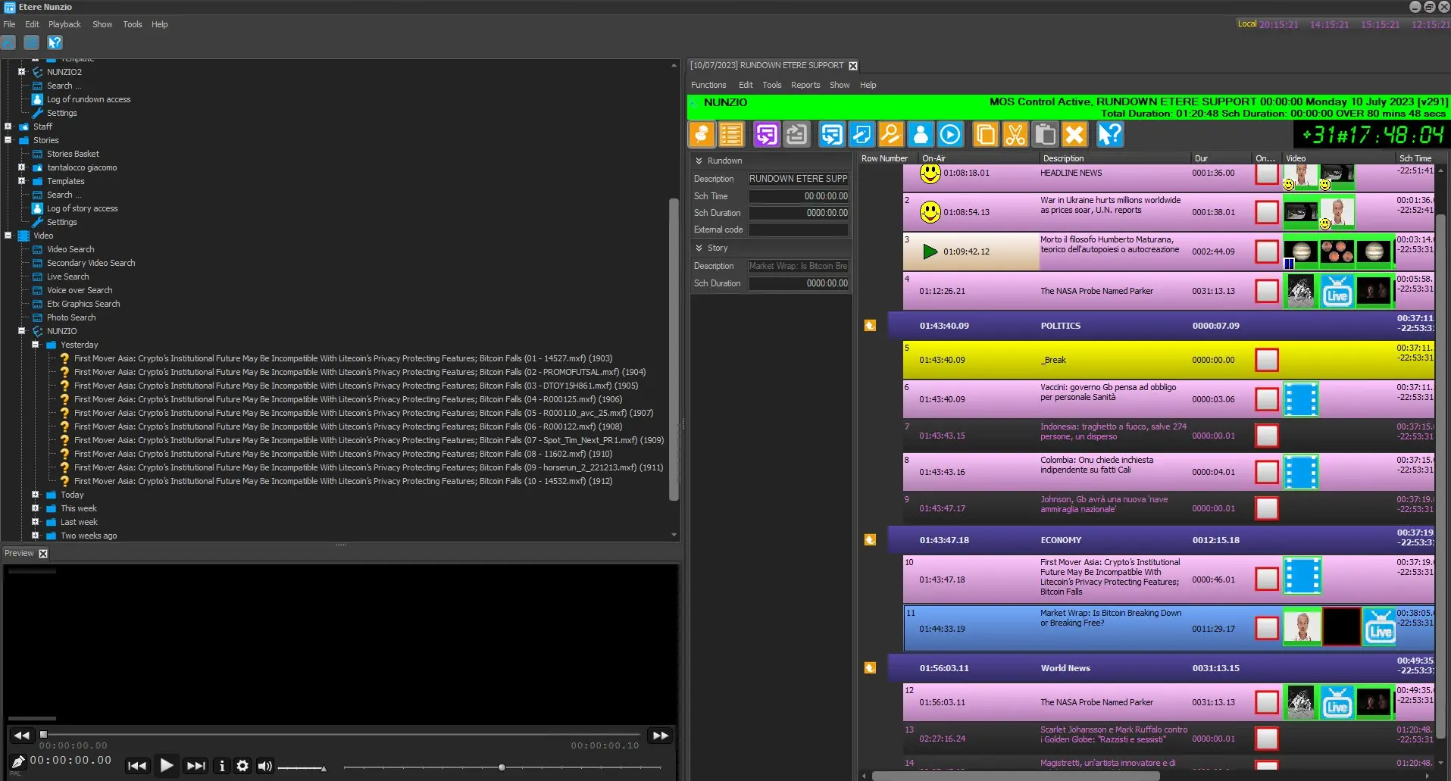
Task: Click the orange pushpin toolbar icon
Action: (x=702, y=135)
